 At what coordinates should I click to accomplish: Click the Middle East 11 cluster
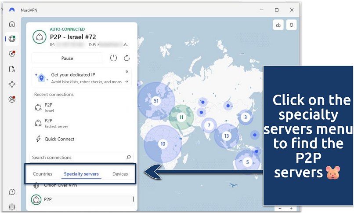(181, 117)
